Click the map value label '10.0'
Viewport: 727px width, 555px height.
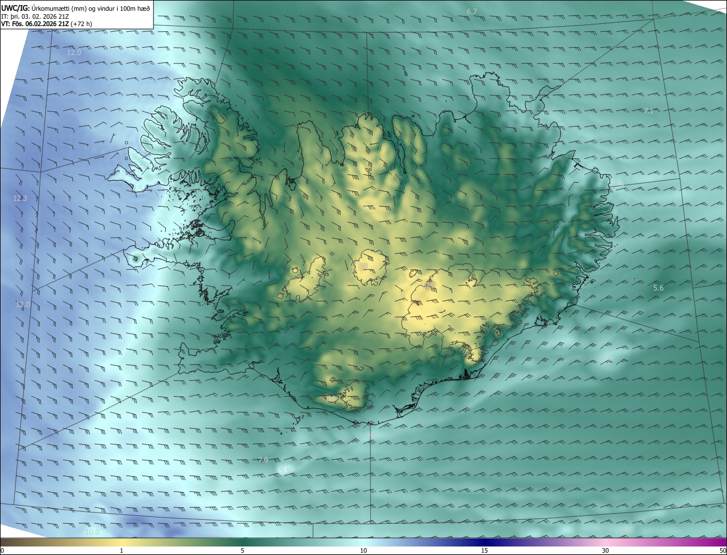click(92, 532)
